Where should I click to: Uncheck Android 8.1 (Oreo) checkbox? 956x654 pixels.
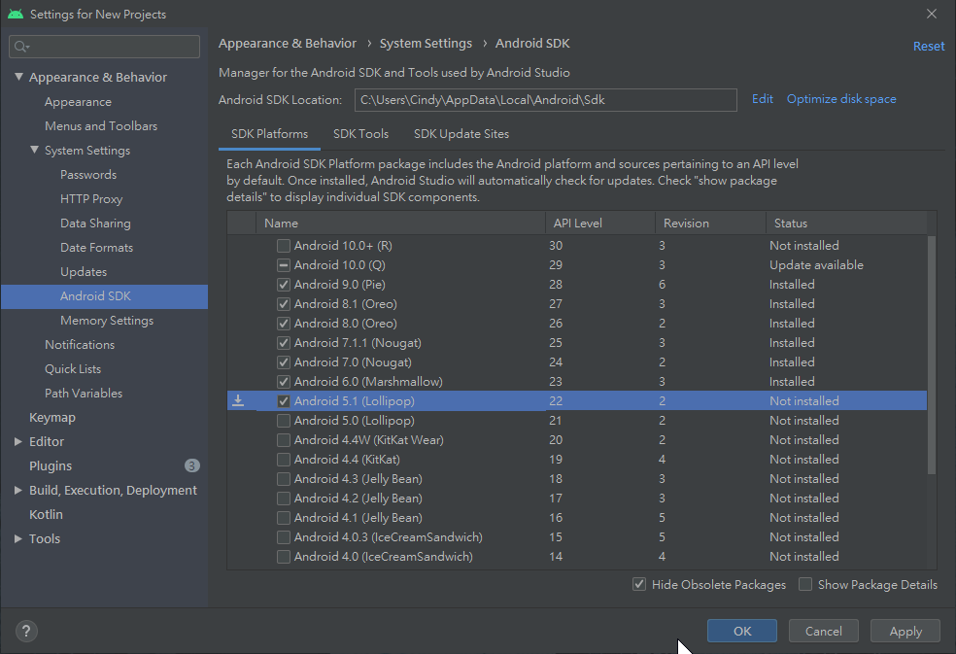tap(284, 304)
